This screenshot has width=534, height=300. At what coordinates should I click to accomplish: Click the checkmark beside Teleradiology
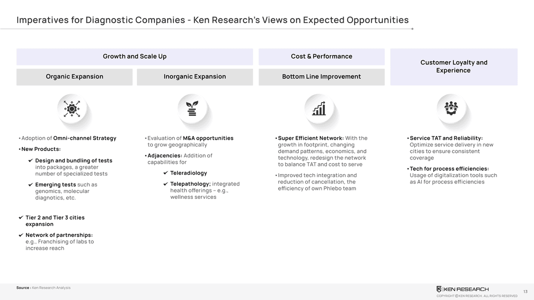[166, 173]
